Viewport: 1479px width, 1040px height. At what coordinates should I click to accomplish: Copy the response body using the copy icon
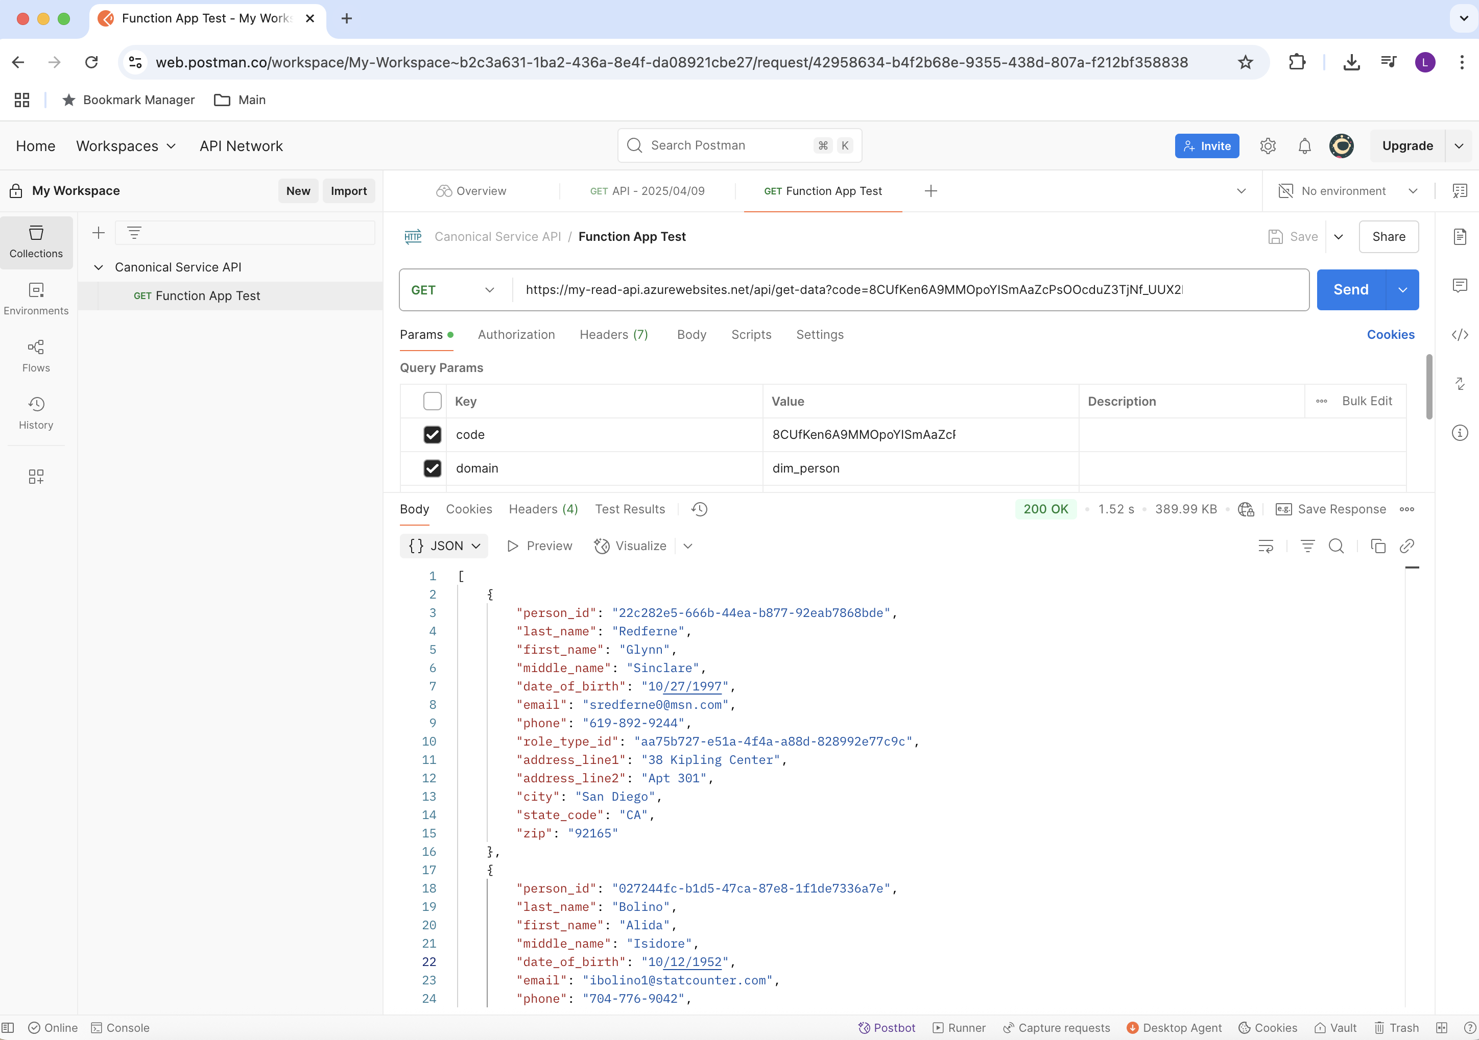(1378, 547)
